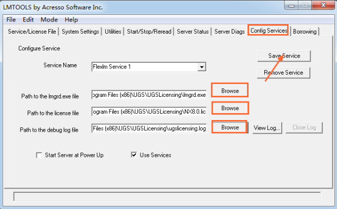Browse for the license file path

230,108
